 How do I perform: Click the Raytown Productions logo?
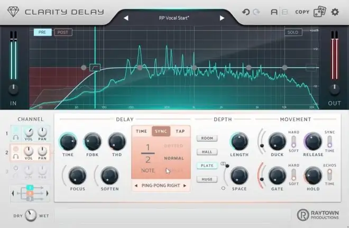pyautogui.click(x=316, y=215)
